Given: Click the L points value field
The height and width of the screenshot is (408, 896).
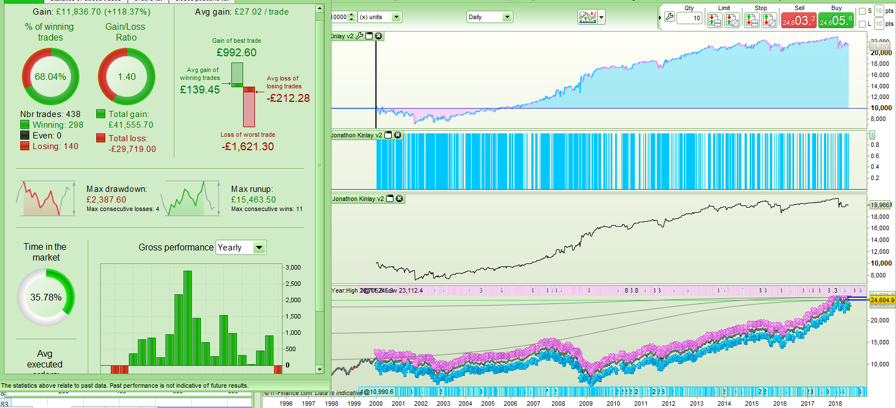Looking at the screenshot, I should coord(879,24).
